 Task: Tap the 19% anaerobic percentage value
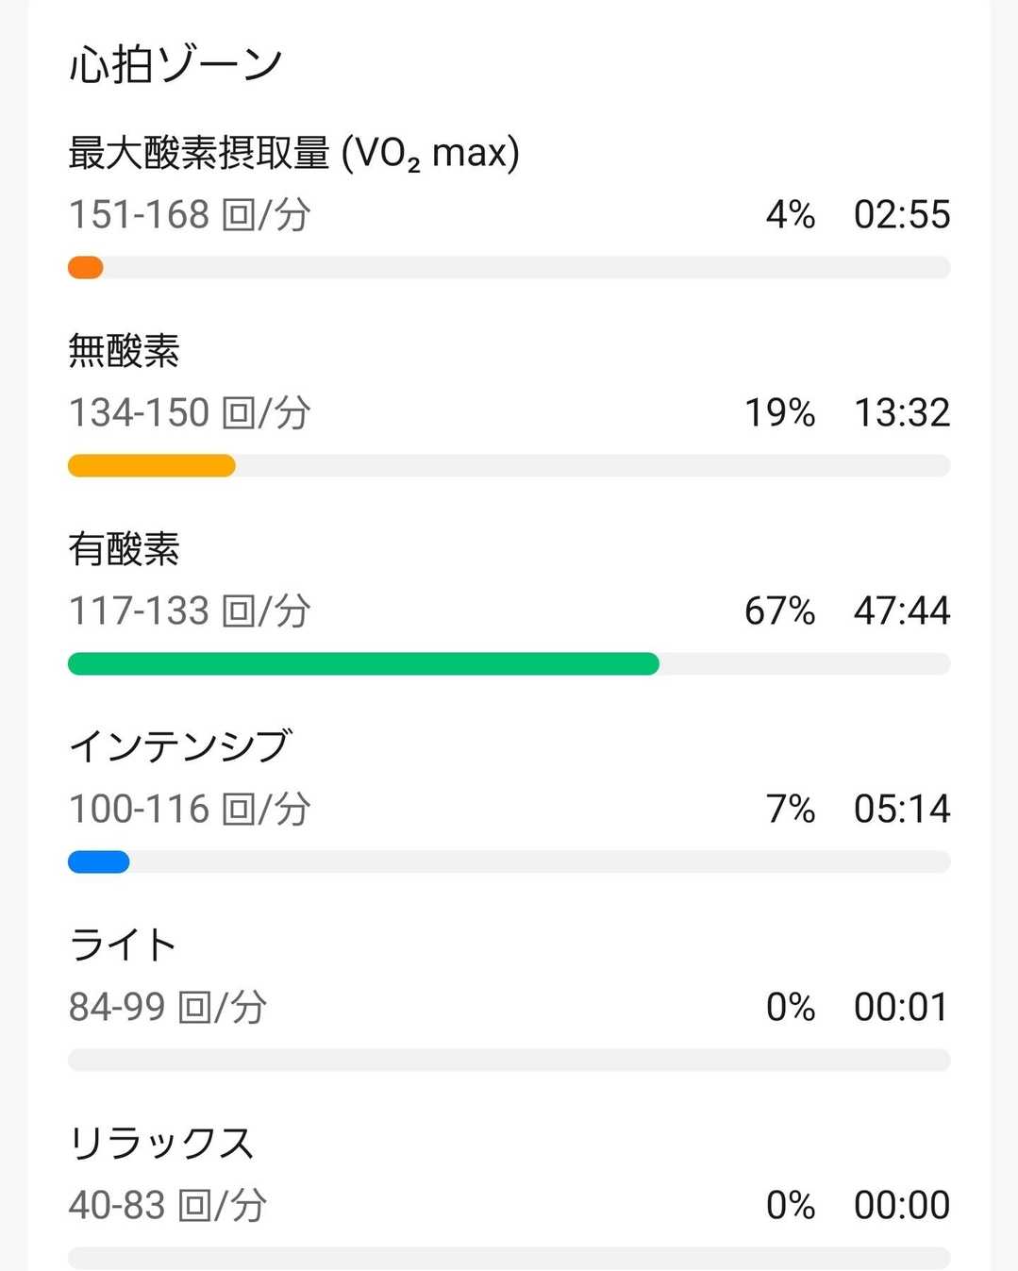779,413
